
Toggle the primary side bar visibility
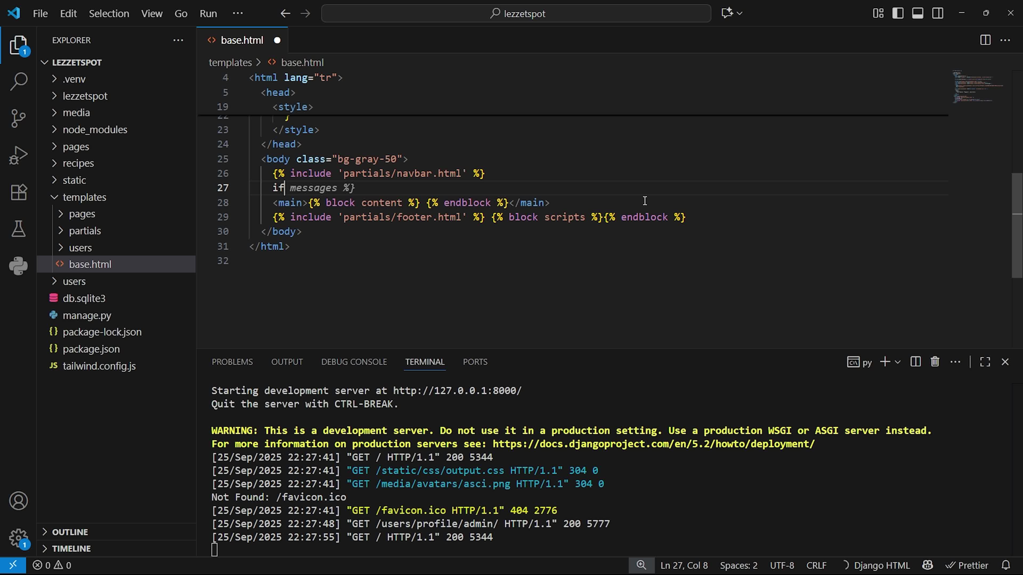coord(898,14)
